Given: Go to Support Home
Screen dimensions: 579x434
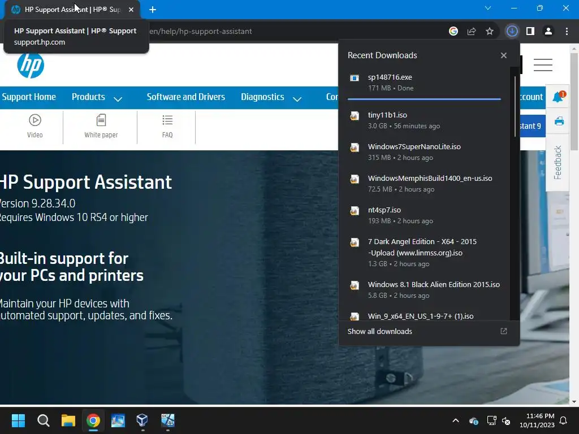Looking at the screenshot, I should (x=29, y=97).
